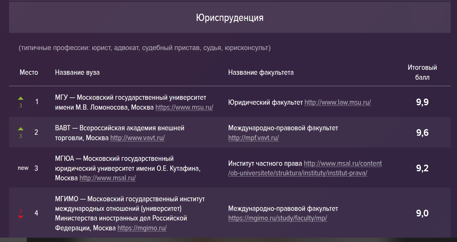This screenshot has width=457, height=242.
Task: Click the 'Место' column header
Action: coord(29,72)
